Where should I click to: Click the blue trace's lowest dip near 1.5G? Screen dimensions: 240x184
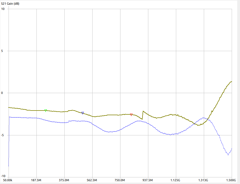tap(228, 155)
